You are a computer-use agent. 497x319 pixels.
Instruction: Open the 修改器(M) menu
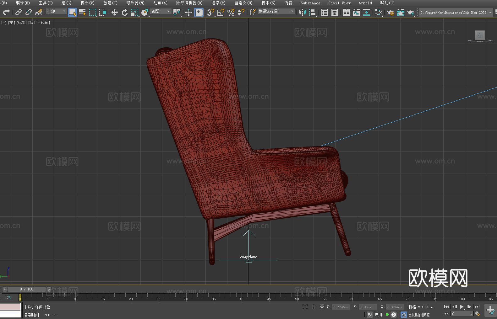(x=135, y=3)
